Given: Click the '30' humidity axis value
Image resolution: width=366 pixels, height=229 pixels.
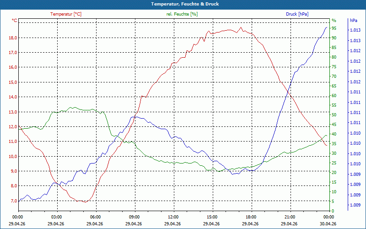Looking at the screenshot, I should click(x=334, y=153).
